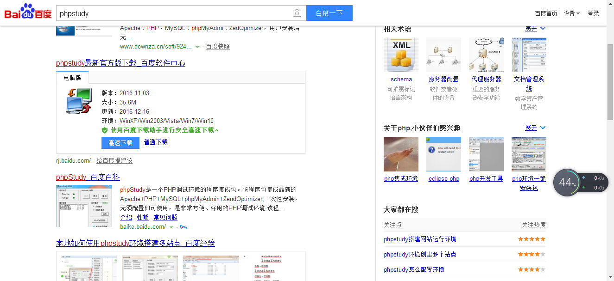The height and width of the screenshot is (281, 614).
Task: Click the phpstudy software icon
Action: click(x=78, y=101)
